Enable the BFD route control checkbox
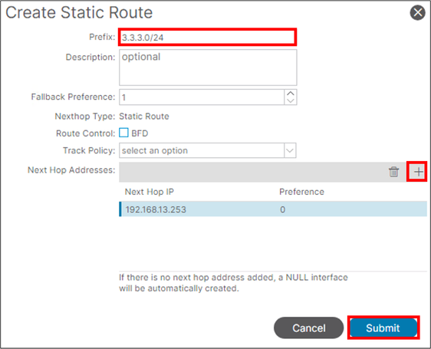Image resolution: width=431 pixels, height=349 pixels. tap(123, 133)
